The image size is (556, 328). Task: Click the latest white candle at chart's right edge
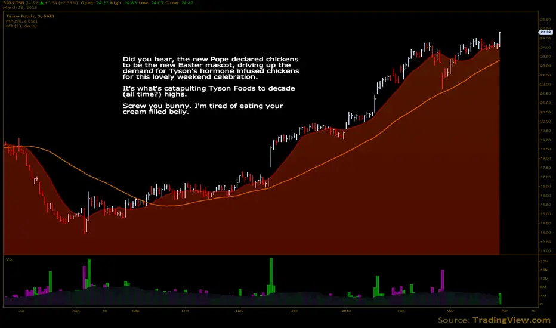(500, 39)
